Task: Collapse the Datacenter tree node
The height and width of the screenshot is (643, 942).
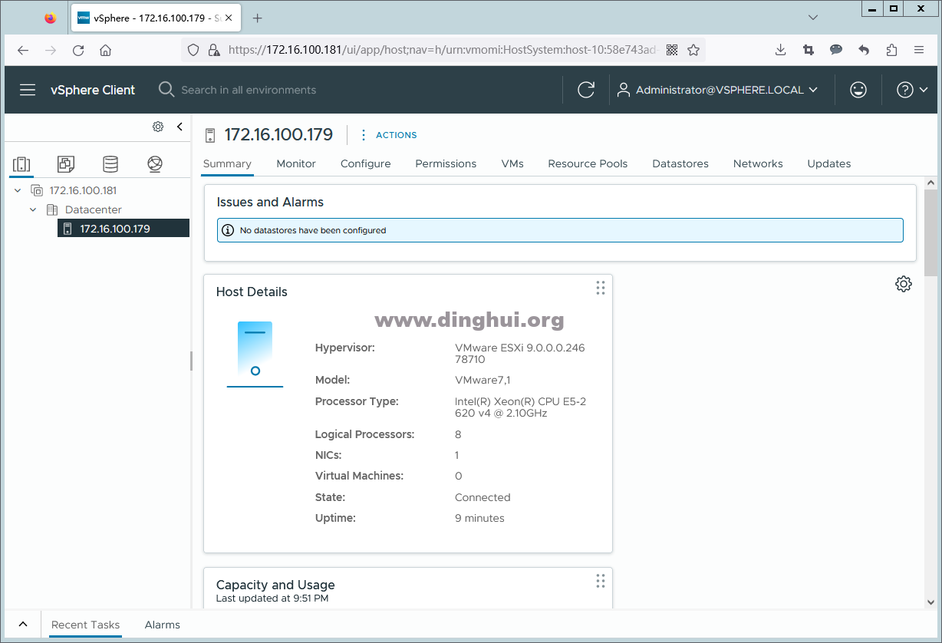Action: click(33, 209)
